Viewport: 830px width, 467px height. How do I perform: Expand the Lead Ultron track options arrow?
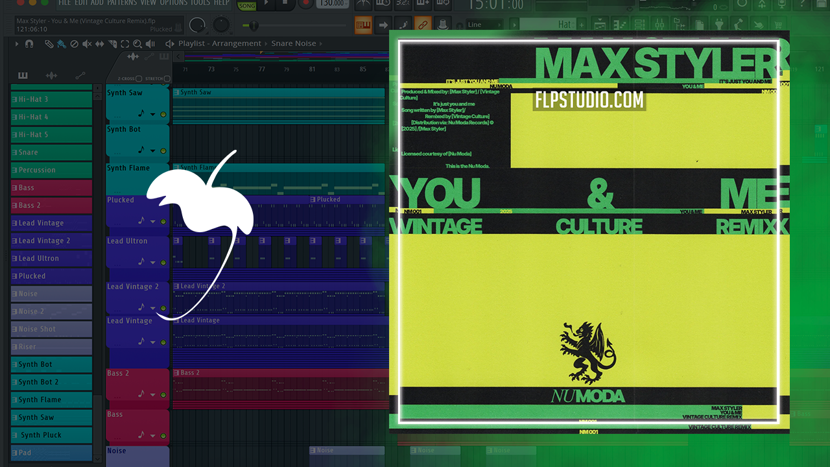(x=153, y=263)
